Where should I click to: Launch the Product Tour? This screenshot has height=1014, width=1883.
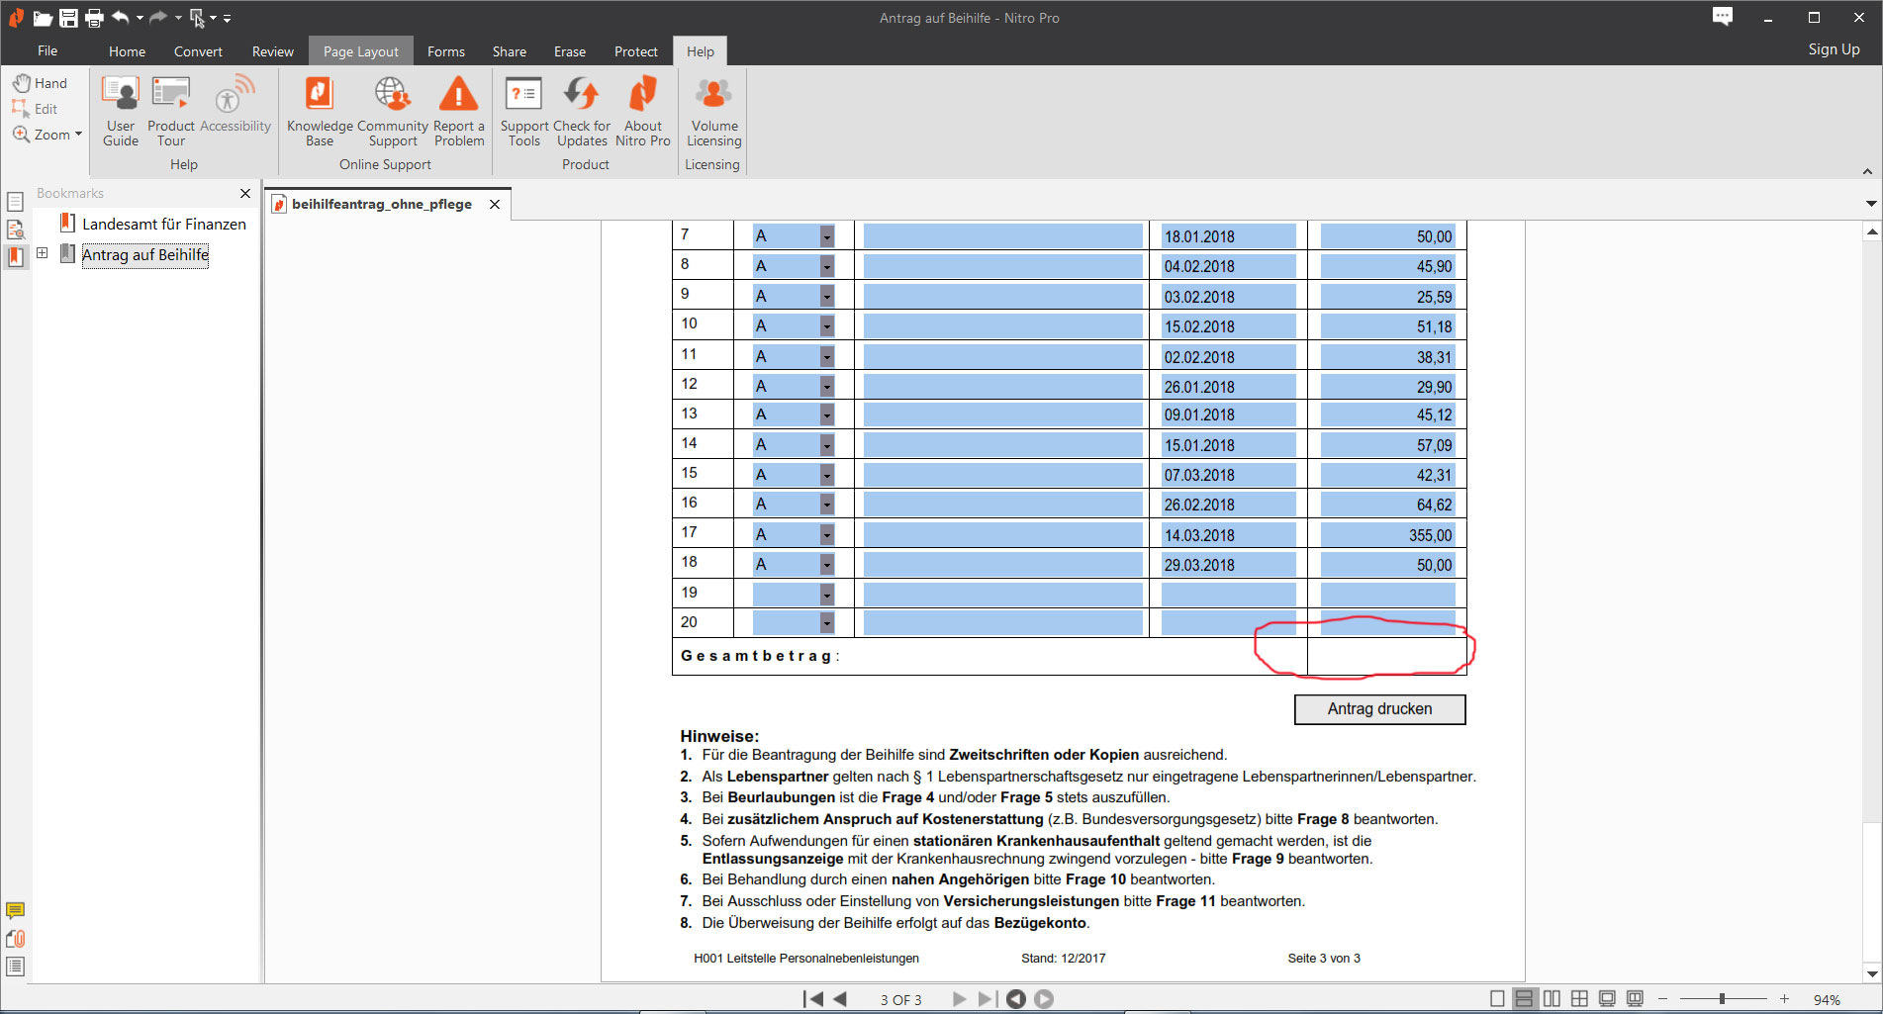(x=171, y=111)
